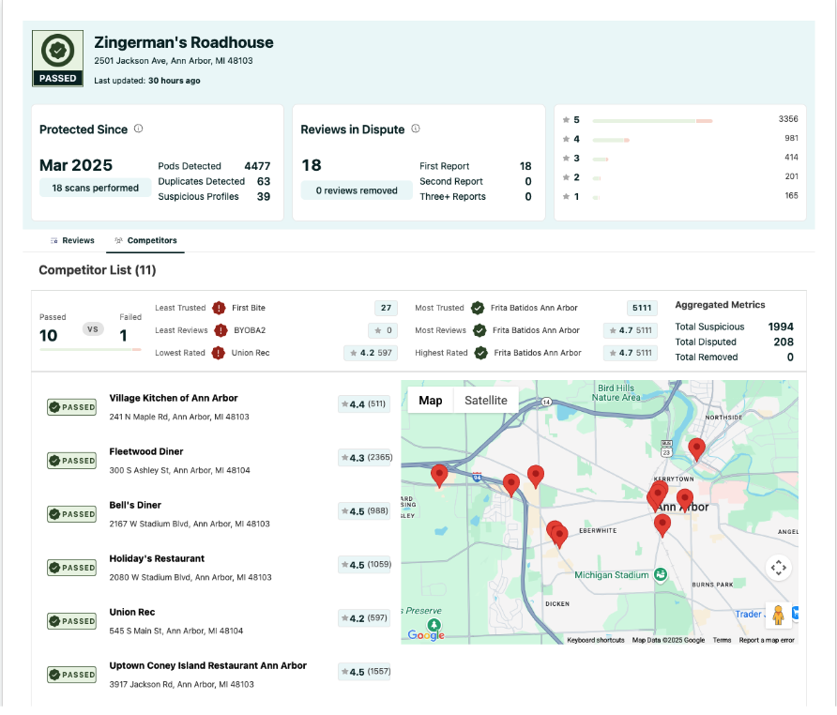837x715 pixels.
Task: Select the red pin directly below the Ann Arbor label
Action: coord(662,525)
